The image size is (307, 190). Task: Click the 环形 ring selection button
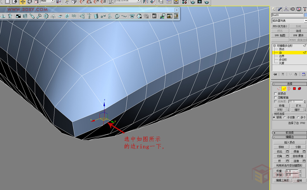click(x=280, y=110)
